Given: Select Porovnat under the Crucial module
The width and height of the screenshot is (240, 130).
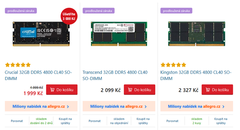Looking at the screenshot, I should point(17,121).
